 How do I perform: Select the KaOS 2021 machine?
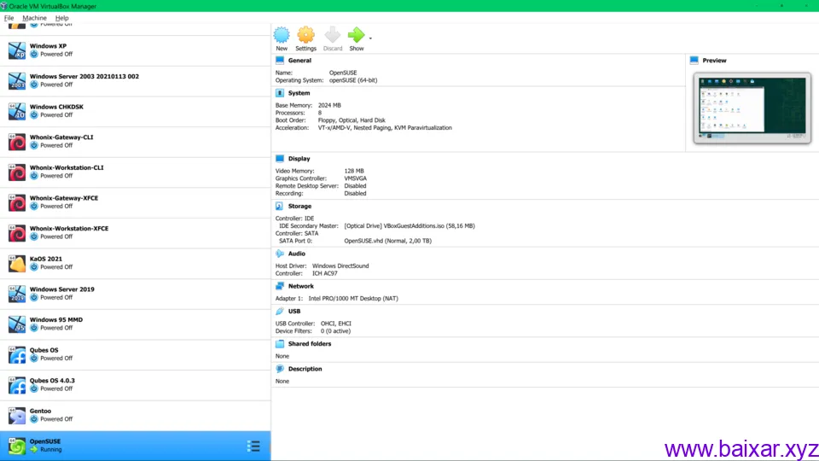136,263
